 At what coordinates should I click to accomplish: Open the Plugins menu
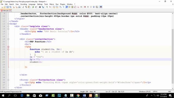click(x=63, y=4)
